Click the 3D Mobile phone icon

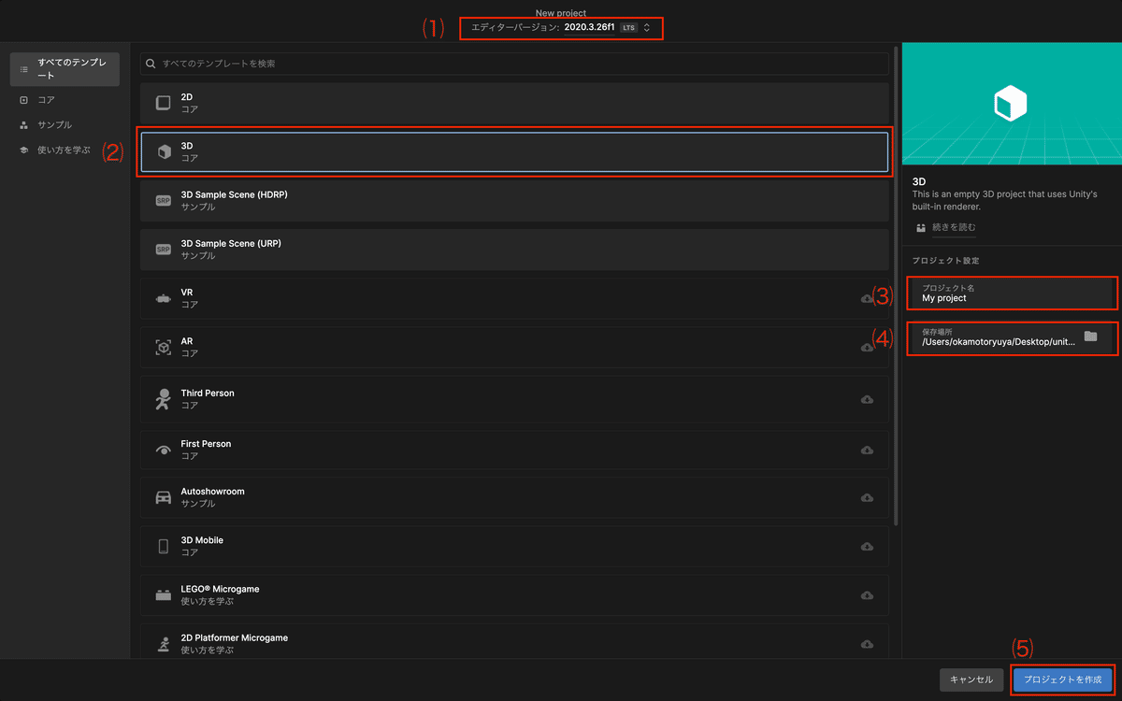point(164,546)
